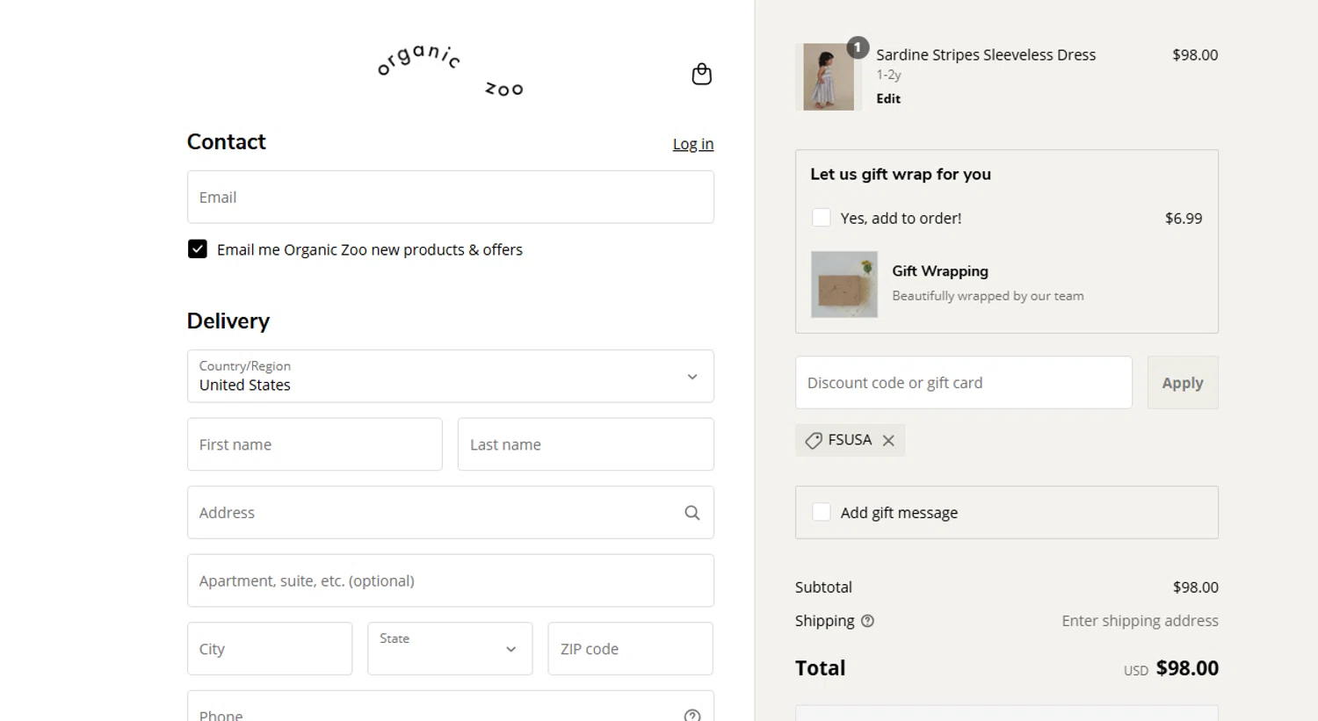Click the phone field help icon

(x=692, y=715)
